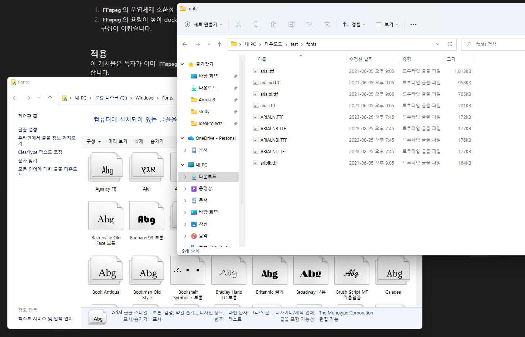This screenshot has height=337, width=525.
Task: Open 문자 찾기 link
Action: pyautogui.click(x=28, y=161)
